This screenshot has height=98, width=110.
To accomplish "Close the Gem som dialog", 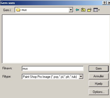I will (x=109, y=3).
